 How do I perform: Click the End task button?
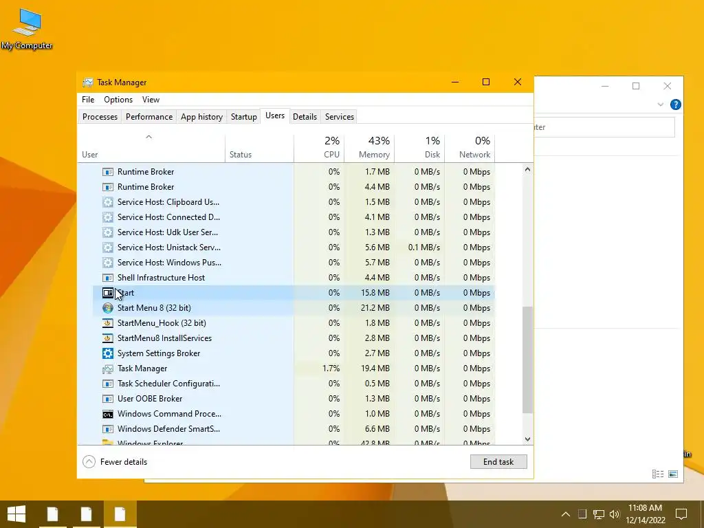click(498, 461)
